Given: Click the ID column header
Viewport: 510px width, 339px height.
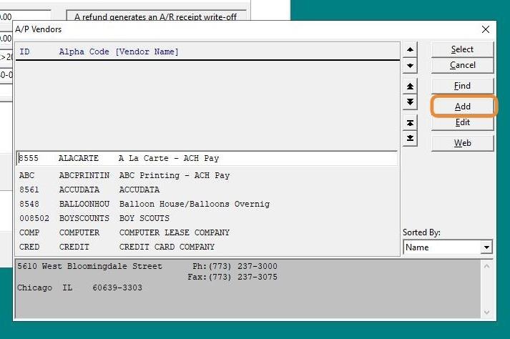Looking at the screenshot, I should 24,51.
